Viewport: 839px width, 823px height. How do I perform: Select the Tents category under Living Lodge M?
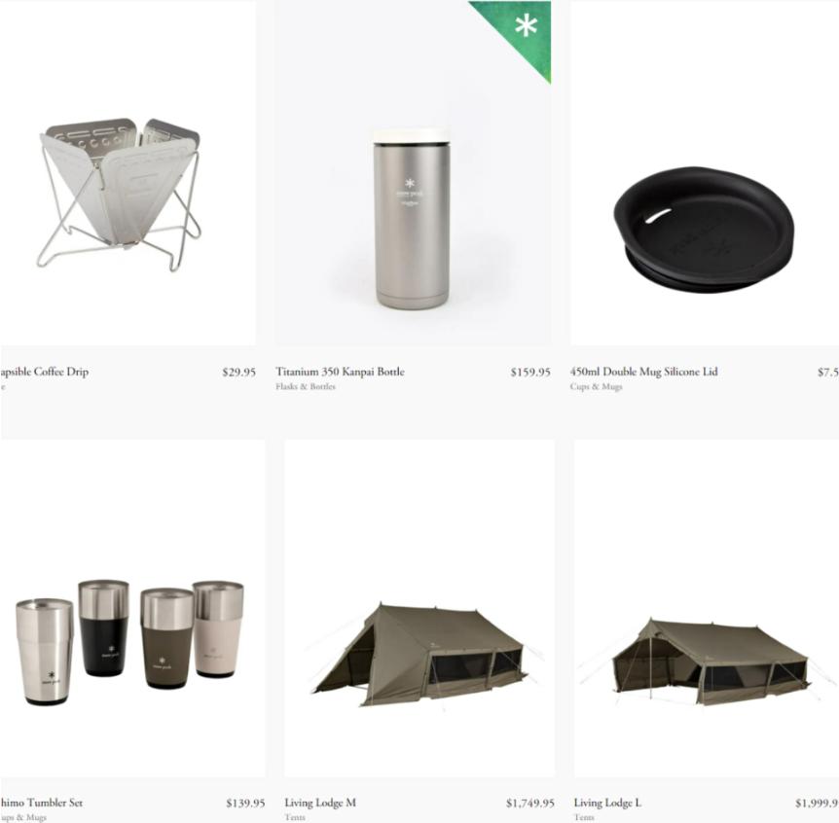(x=295, y=817)
